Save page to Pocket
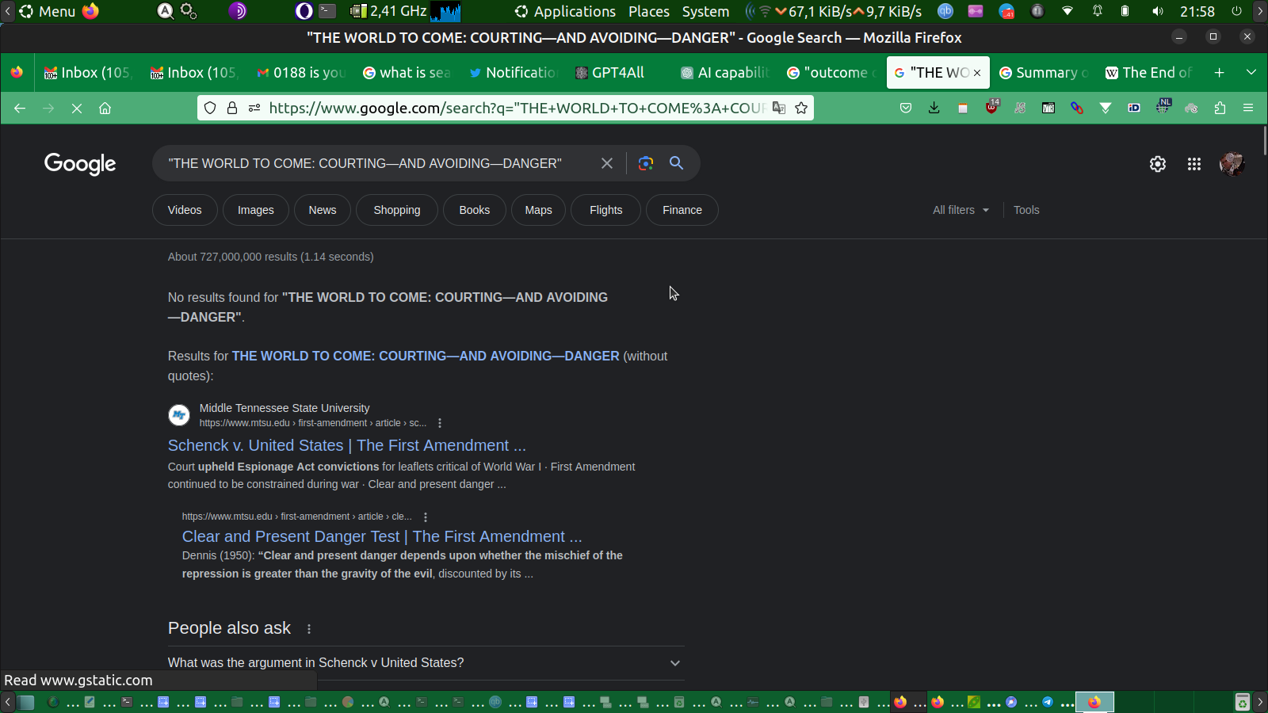This screenshot has height=713, width=1268. click(906, 108)
